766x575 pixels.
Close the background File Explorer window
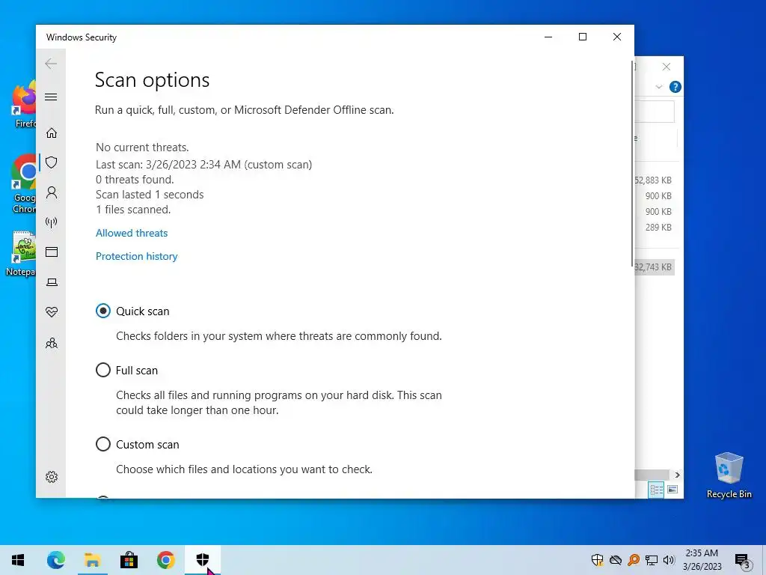click(x=667, y=67)
